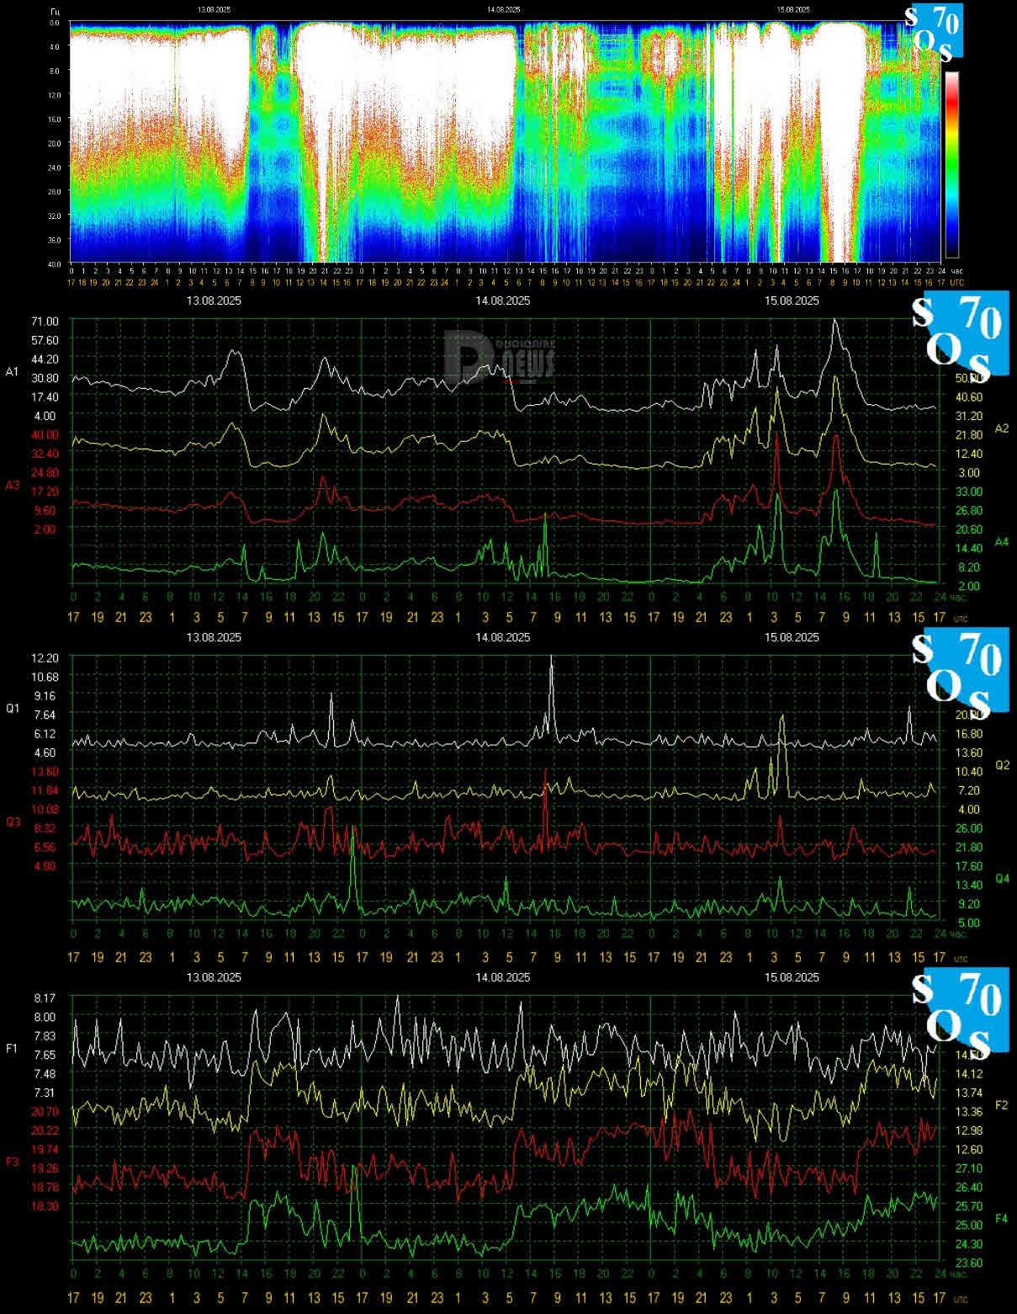Click the 71.00 value on the A1 axis

coord(45,321)
